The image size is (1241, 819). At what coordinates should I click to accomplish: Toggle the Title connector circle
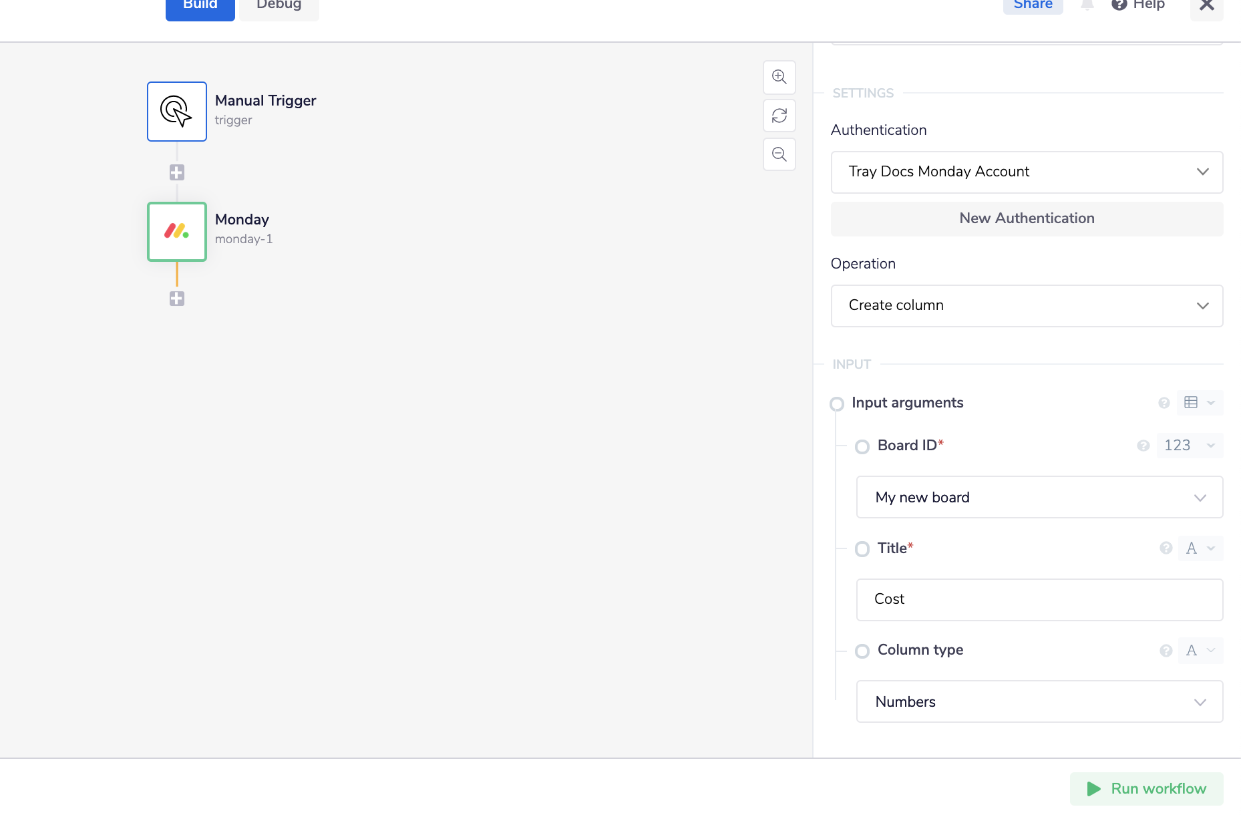tap(862, 549)
